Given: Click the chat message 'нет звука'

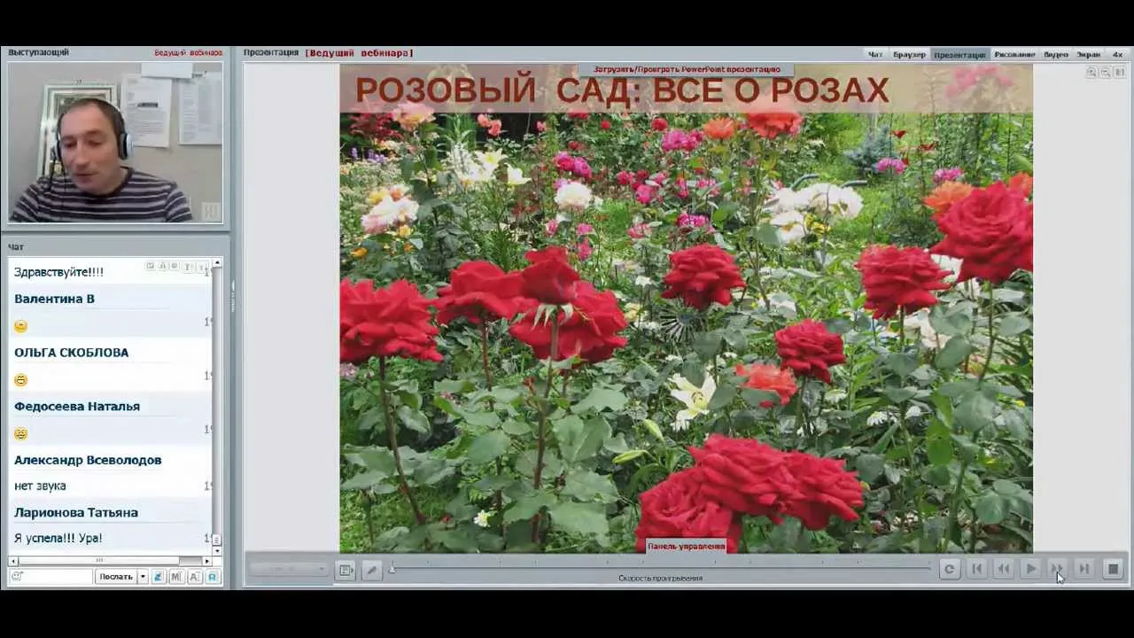Looking at the screenshot, I should [x=40, y=486].
